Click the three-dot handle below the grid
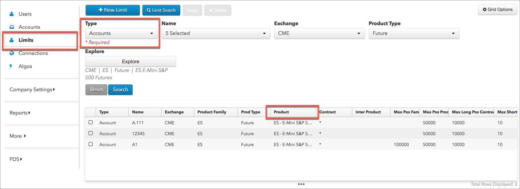520x189 pixels. click(301, 184)
